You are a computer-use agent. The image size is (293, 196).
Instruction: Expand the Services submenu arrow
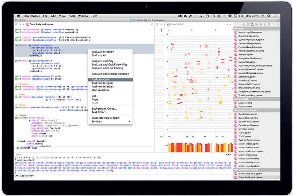[129, 121]
